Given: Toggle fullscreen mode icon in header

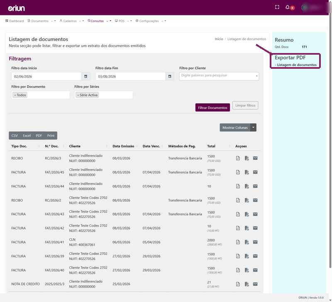Looking at the screenshot, I should pos(277,7).
